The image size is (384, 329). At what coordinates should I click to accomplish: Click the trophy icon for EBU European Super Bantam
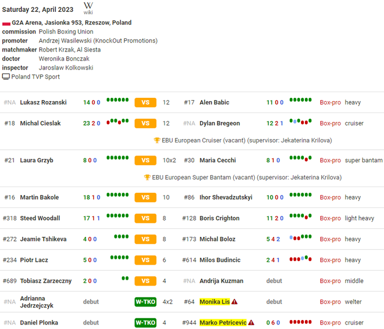(147, 177)
